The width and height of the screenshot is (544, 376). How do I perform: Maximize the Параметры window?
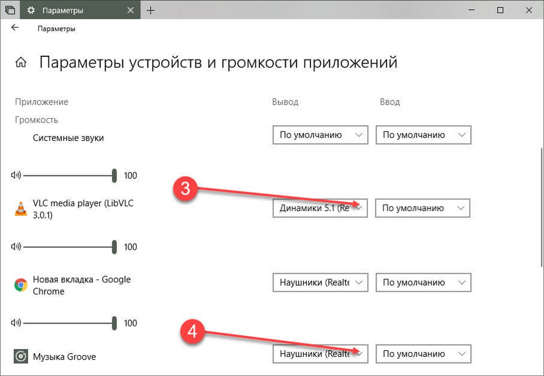click(500, 10)
